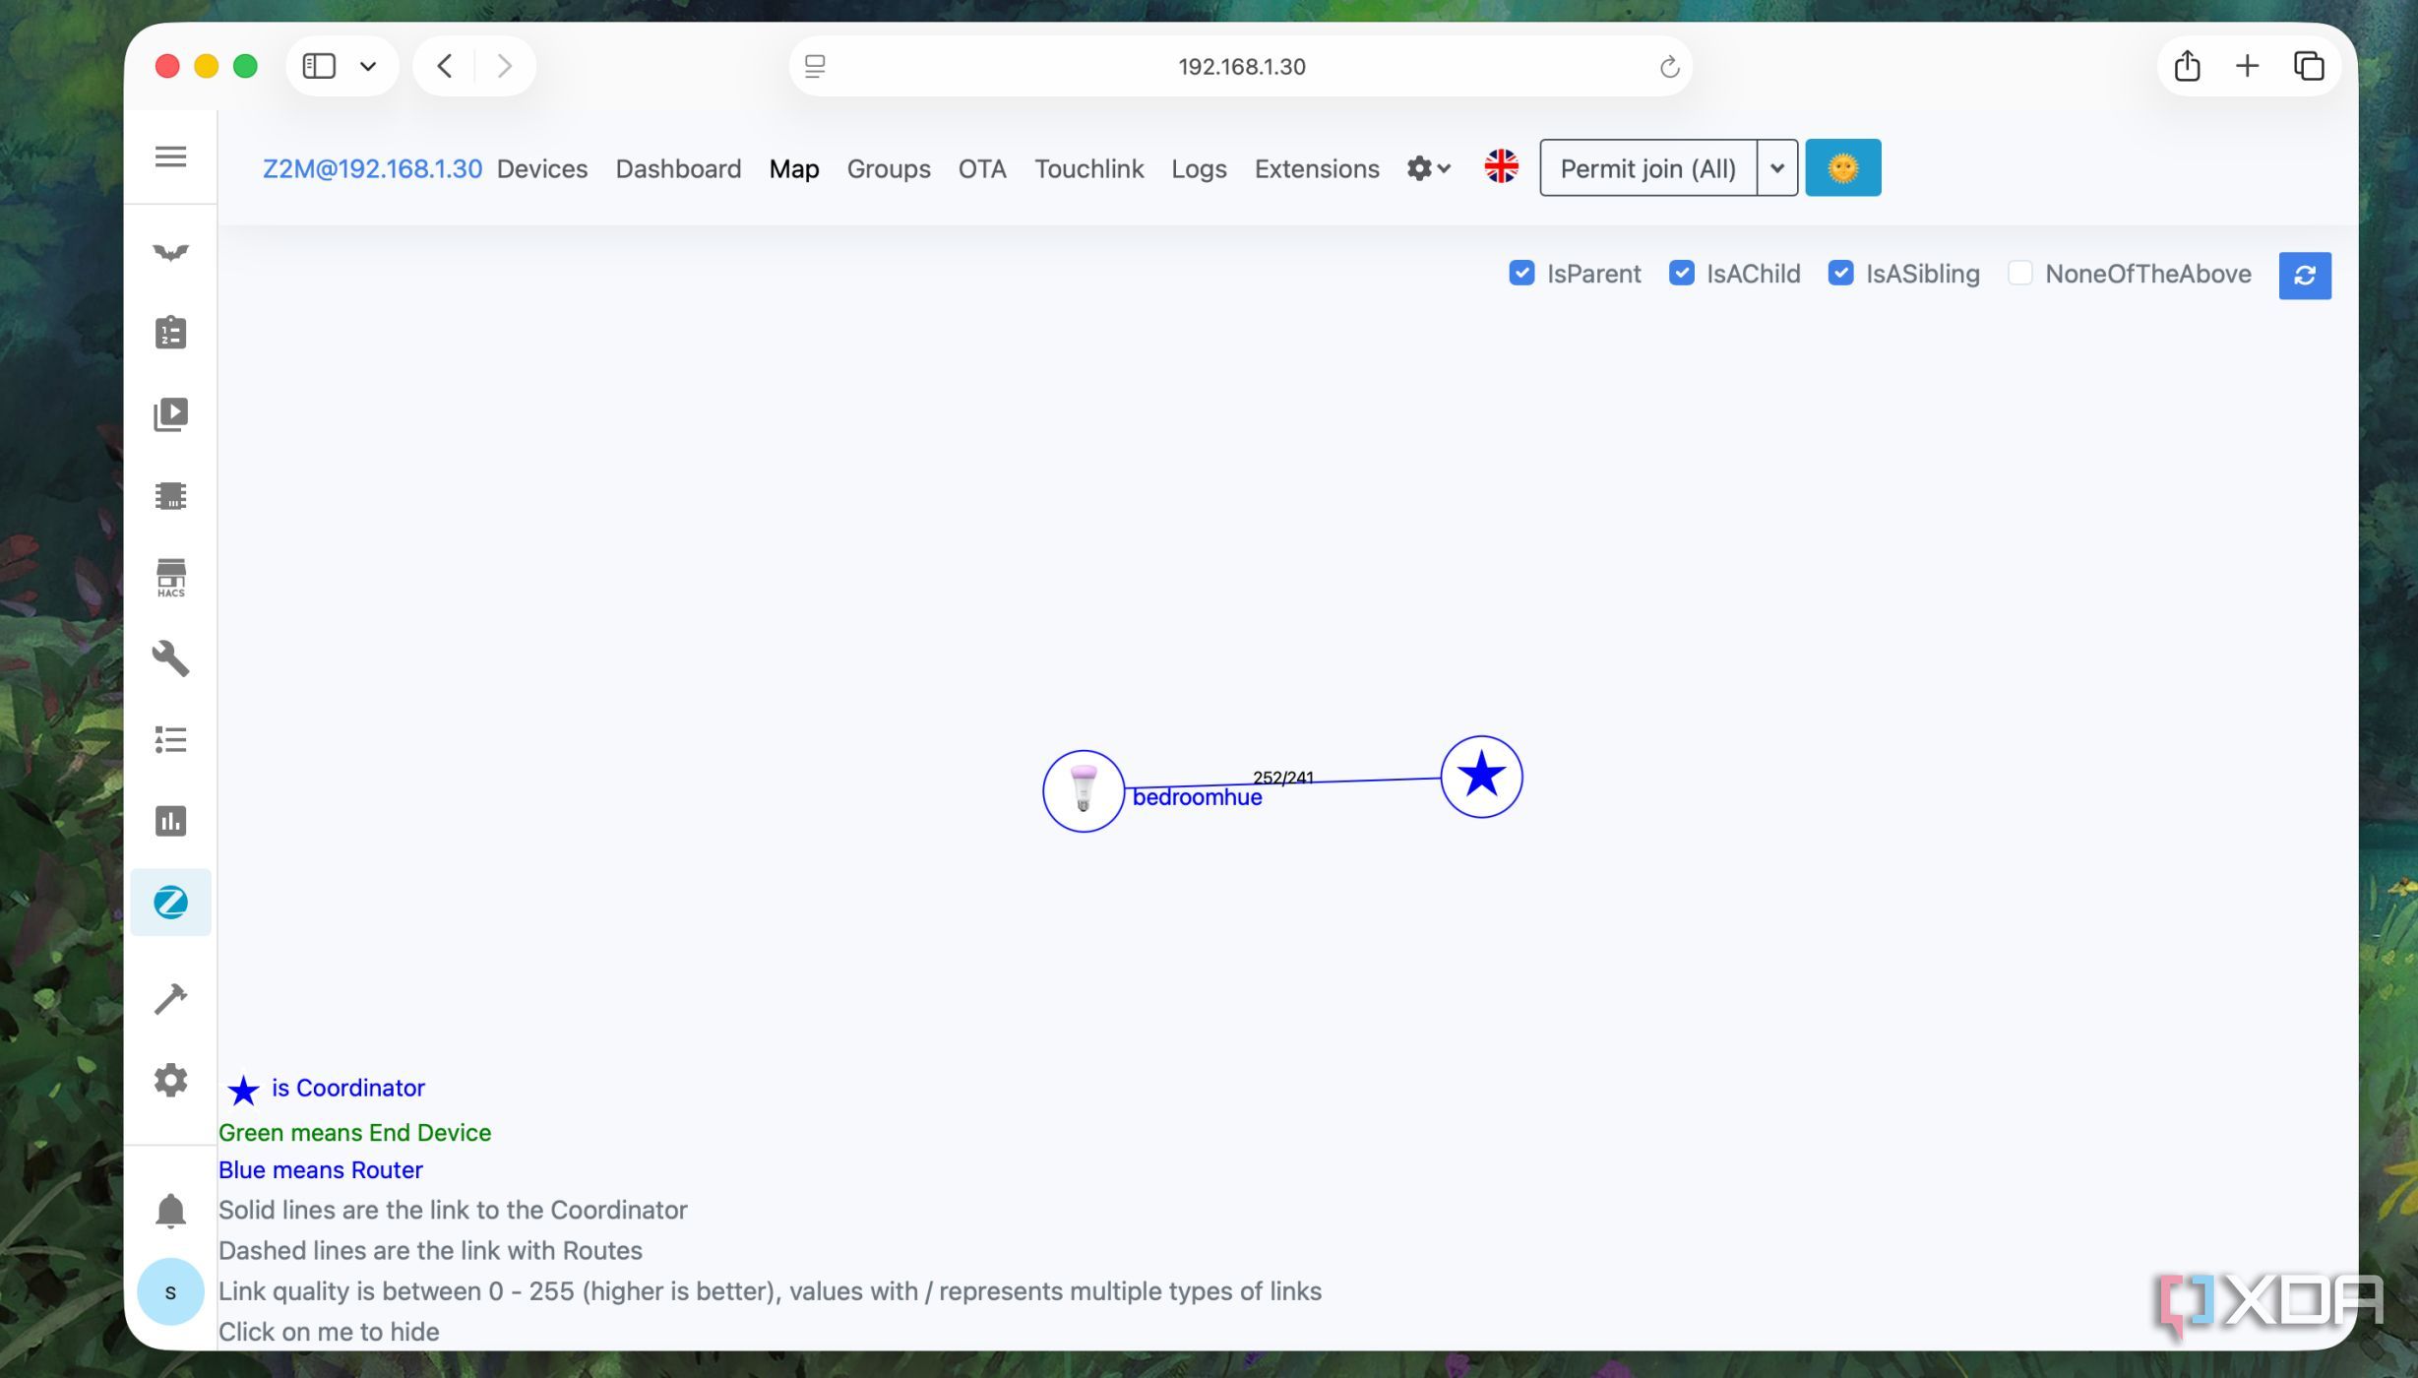
Task: Click the Safari address bar
Action: click(1240, 66)
